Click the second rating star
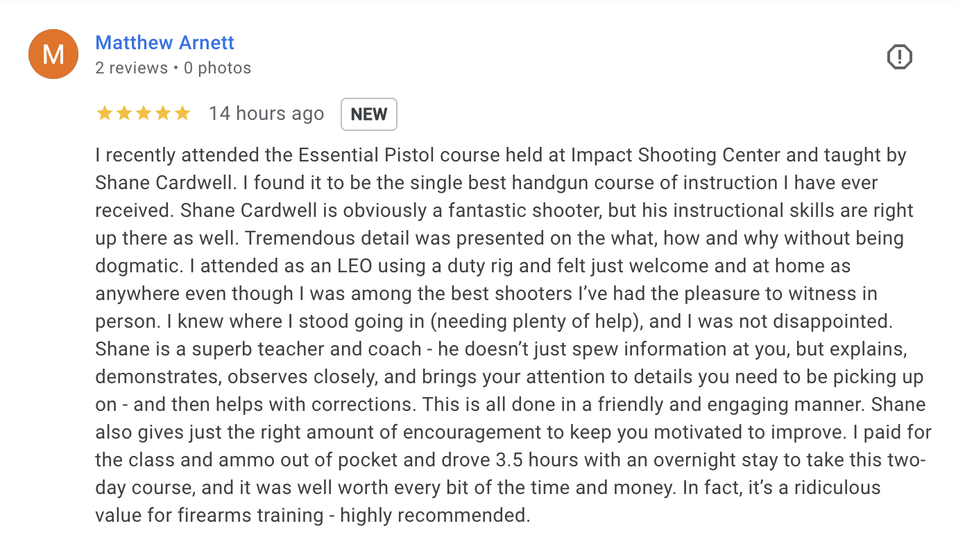This screenshot has width=956, height=546. click(x=124, y=114)
